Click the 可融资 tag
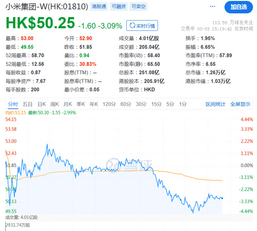The image size is (257, 231). pyautogui.click(x=119, y=7)
